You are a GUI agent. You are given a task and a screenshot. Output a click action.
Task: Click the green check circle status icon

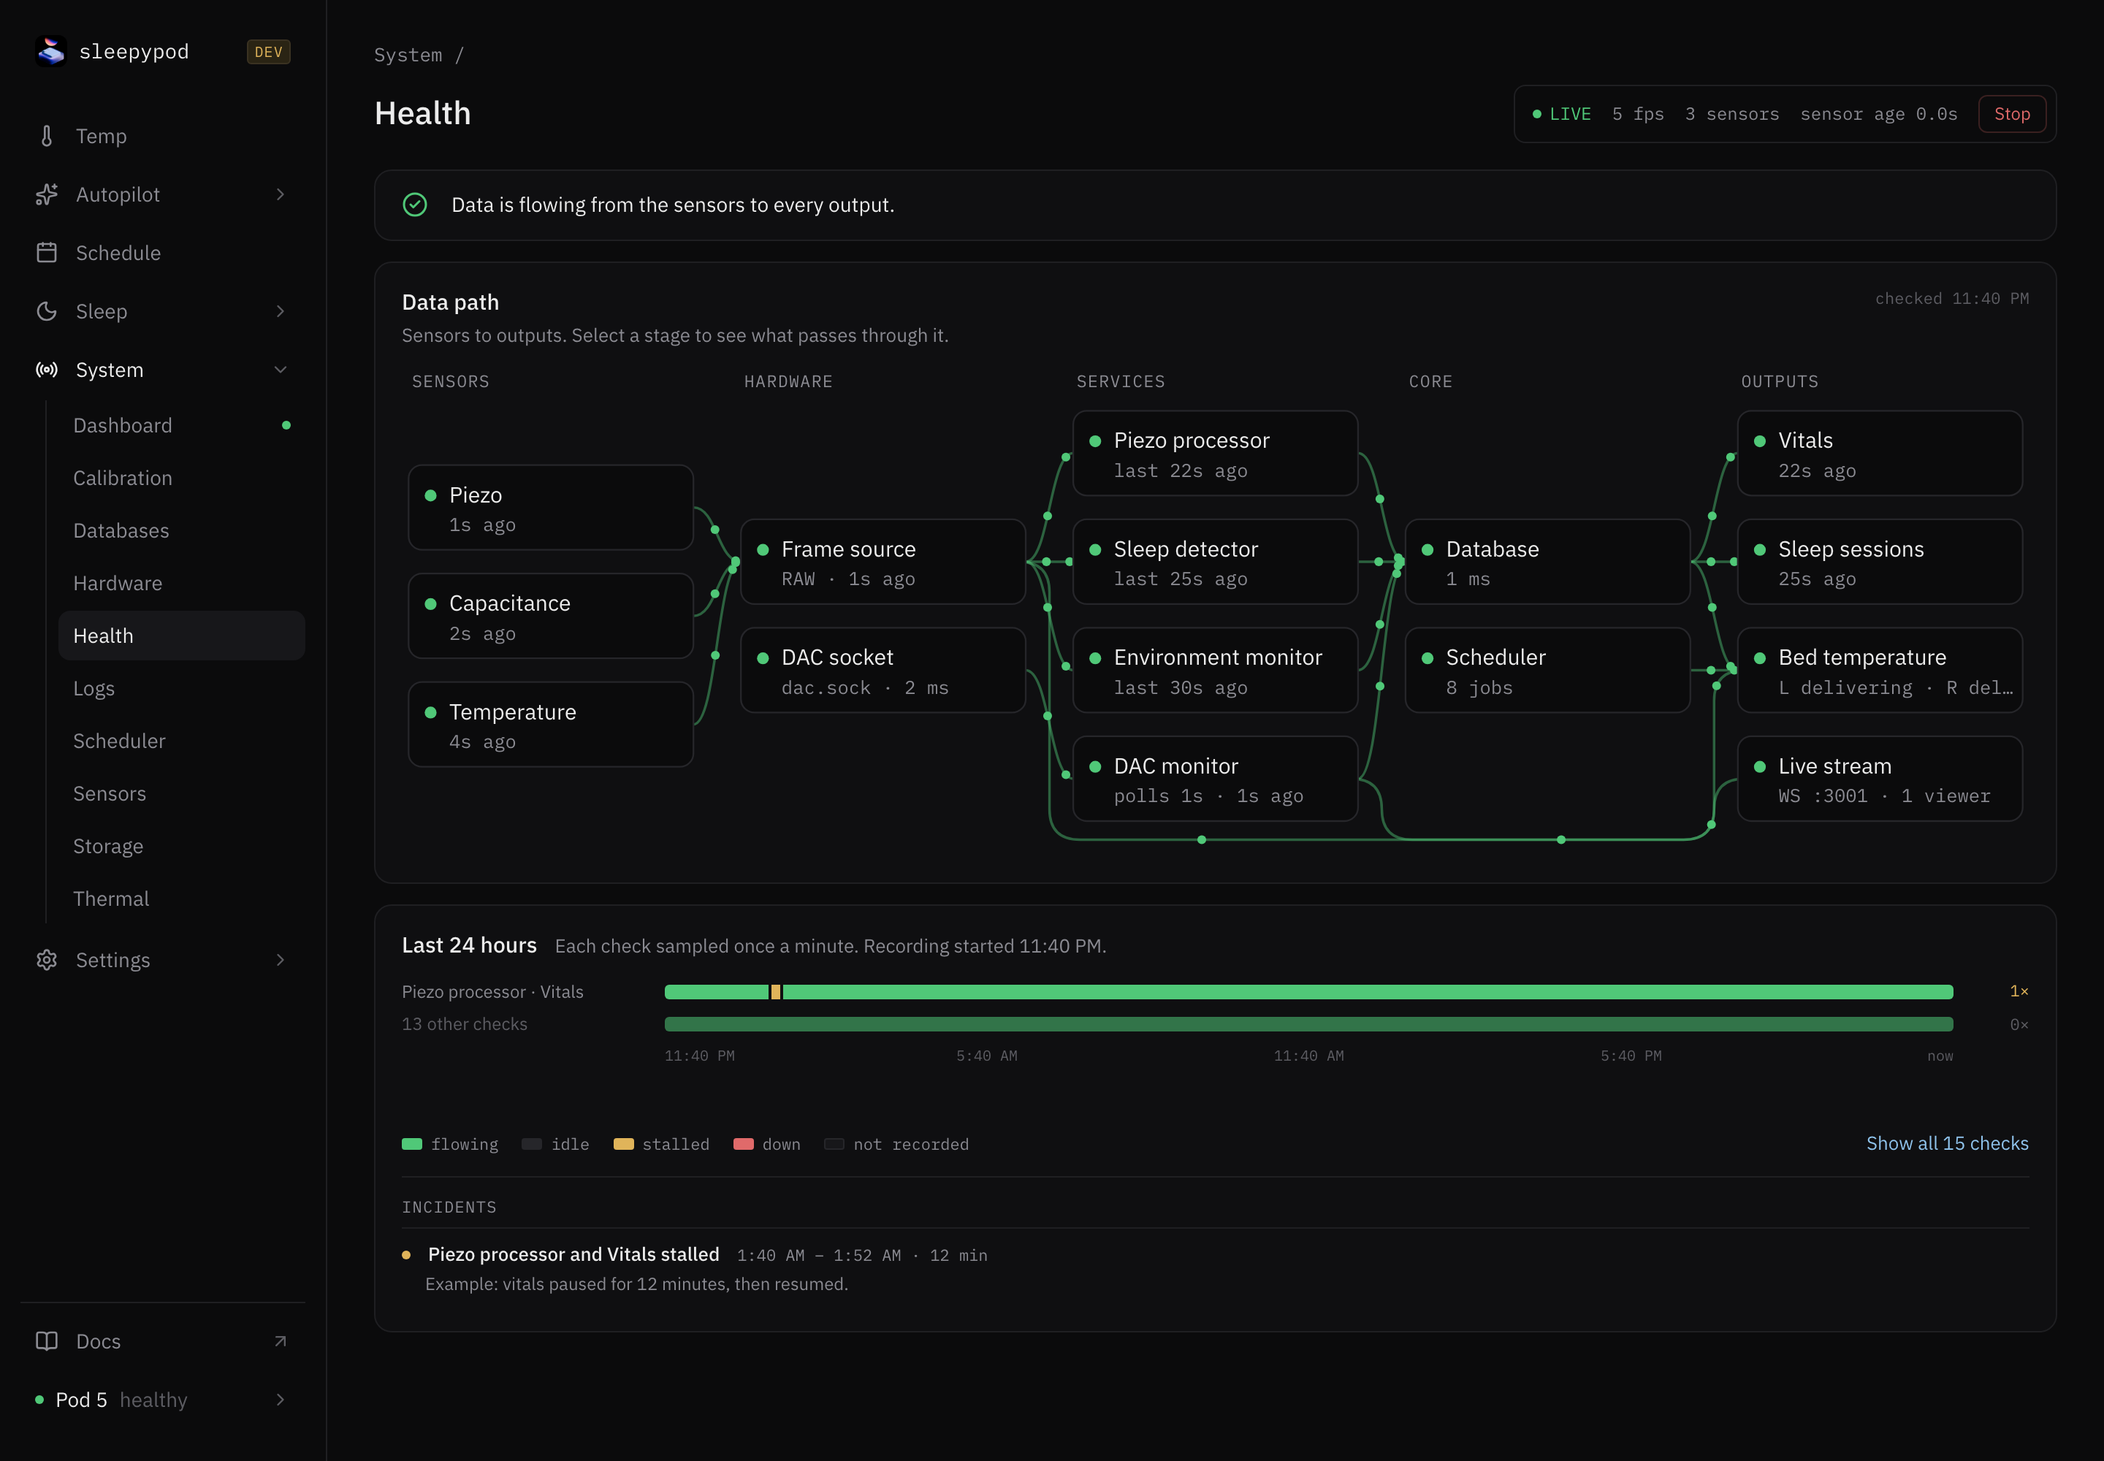pos(415,204)
